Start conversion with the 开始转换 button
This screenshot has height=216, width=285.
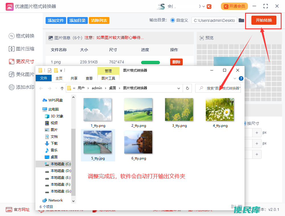264,20
